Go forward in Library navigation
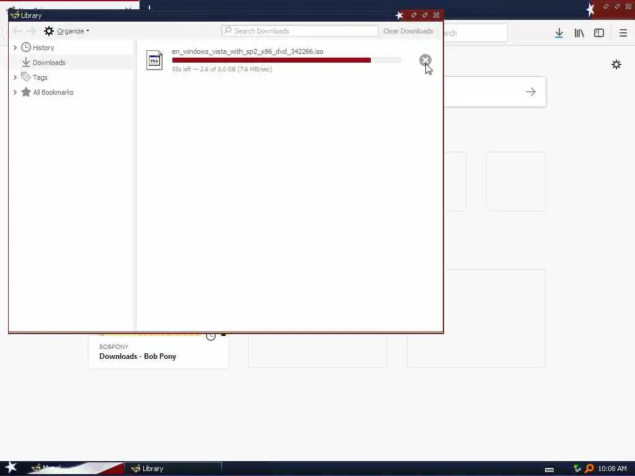The width and height of the screenshot is (635, 476). [31, 31]
